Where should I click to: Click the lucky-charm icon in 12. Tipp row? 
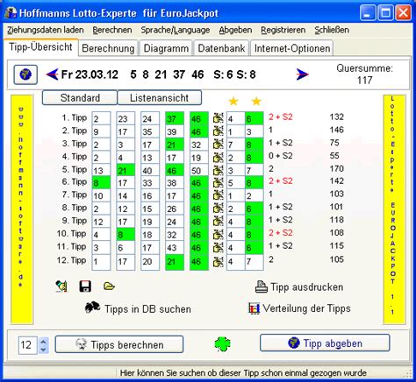point(218,261)
